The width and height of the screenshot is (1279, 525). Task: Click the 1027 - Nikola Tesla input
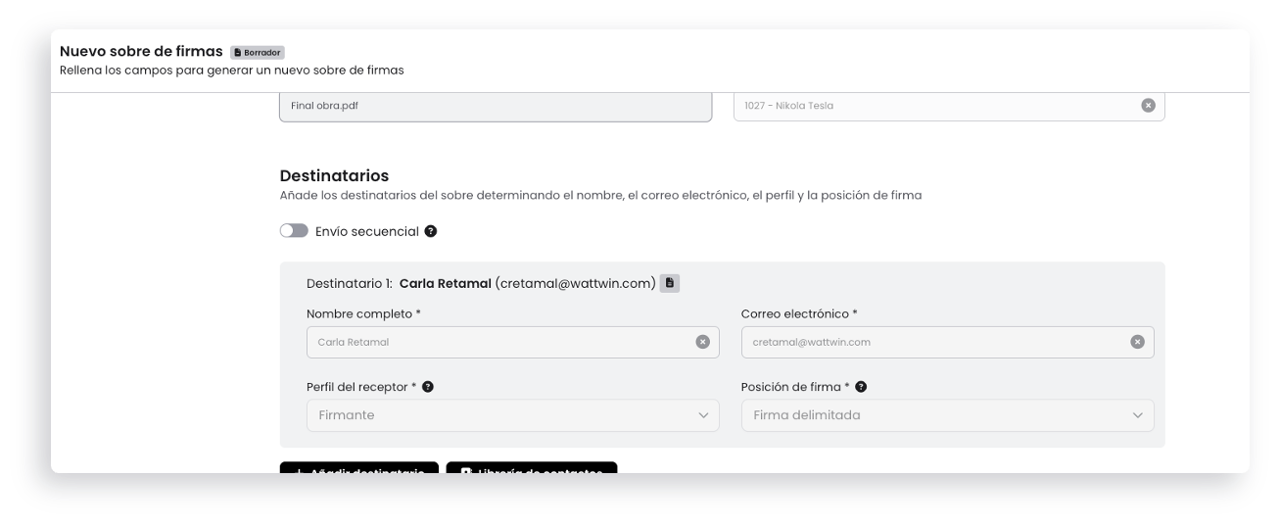(949, 106)
